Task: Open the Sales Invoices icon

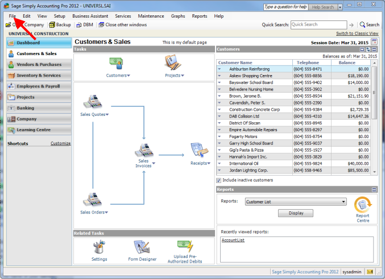Action: pos(144,150)
